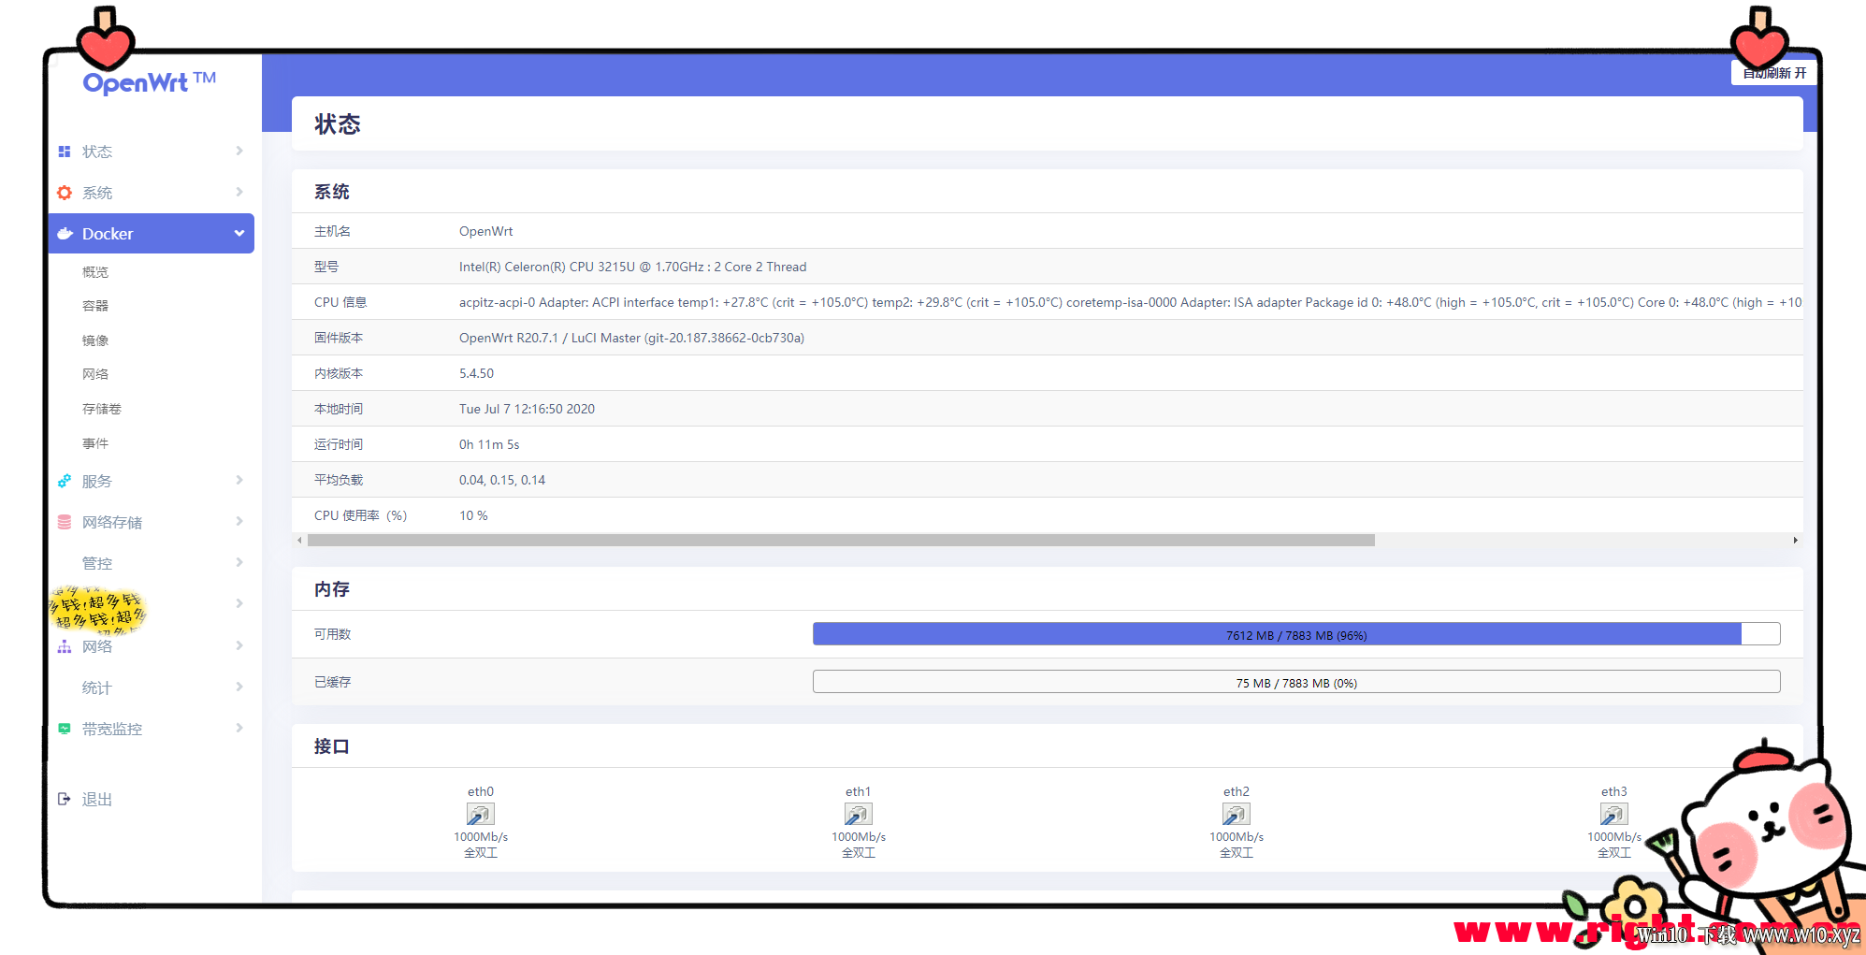Click the horizontal scrollbar under system table
The image size is (1866, 955).
click(841, 541)
